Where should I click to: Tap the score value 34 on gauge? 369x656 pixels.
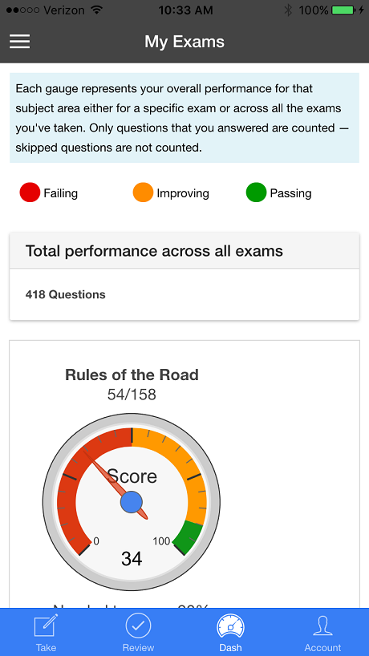tap(132, 558)
